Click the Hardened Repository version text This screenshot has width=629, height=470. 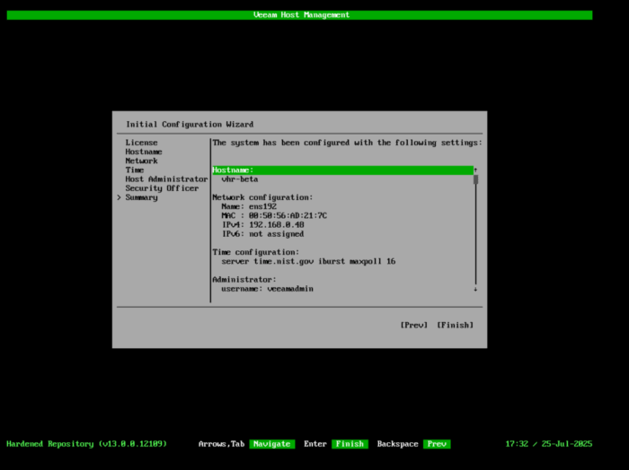[x=86, y=444]
